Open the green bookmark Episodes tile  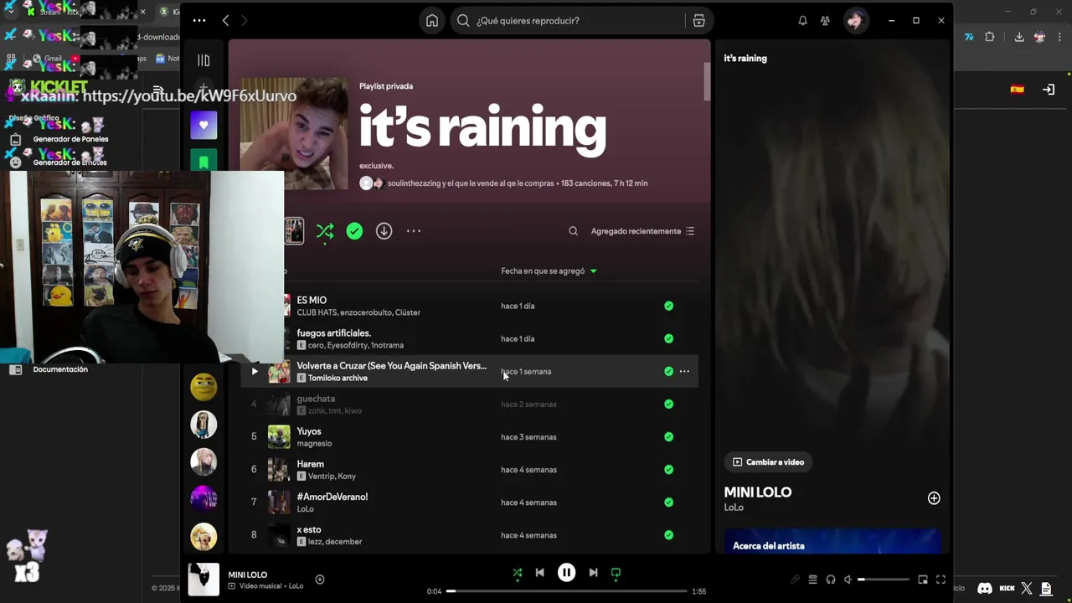(204, 159)
